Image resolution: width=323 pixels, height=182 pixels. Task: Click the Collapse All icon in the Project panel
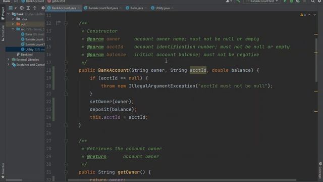35,8
